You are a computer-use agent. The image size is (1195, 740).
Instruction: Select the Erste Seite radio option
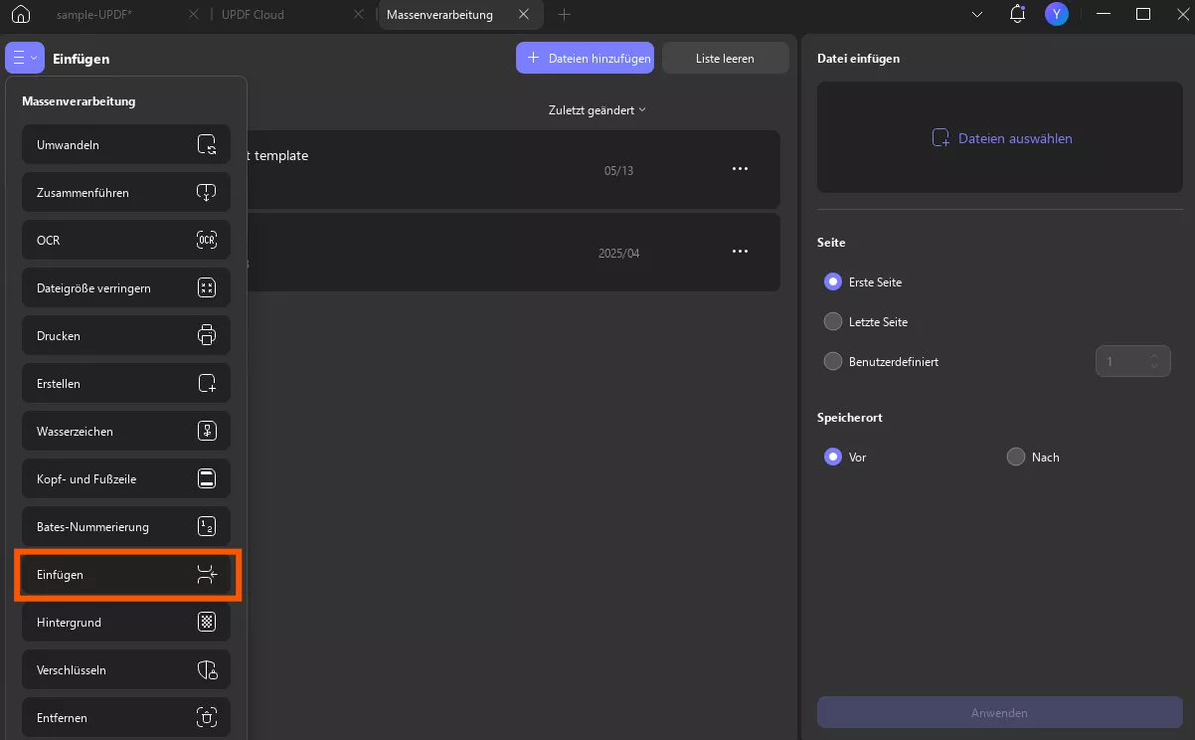point(833,282)
